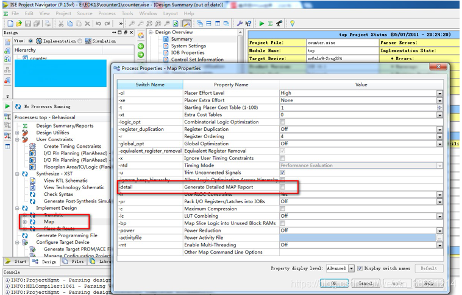The image size is (462, 295).
Task: Open the Project menu
Action: coord(63,13)
